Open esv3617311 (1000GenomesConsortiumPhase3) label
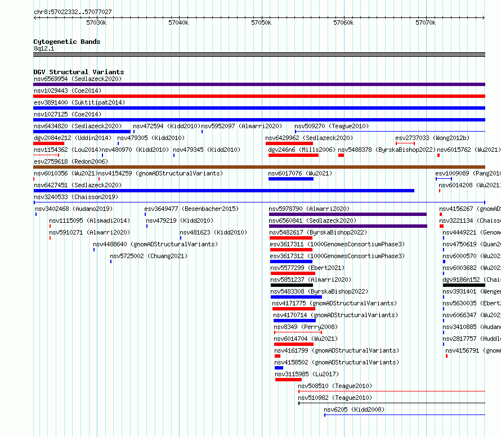Screen dimensions: 501x437 click(x=337, y=244)
